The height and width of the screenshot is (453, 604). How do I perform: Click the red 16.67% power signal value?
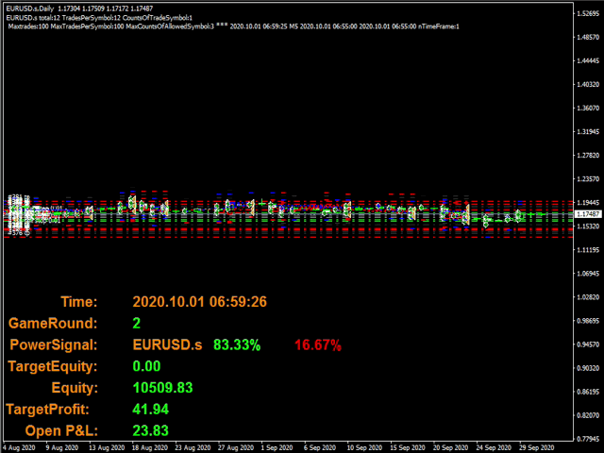317,345
